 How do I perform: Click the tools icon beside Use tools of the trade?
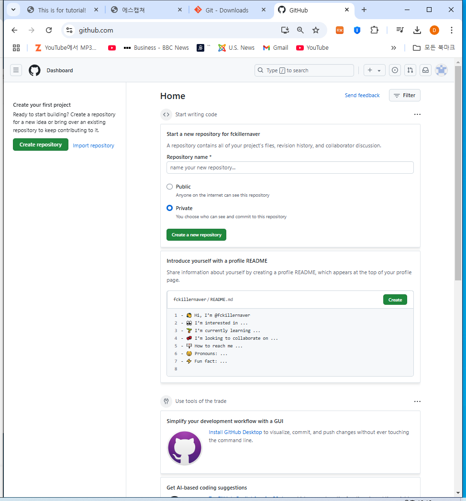(166, 401)
